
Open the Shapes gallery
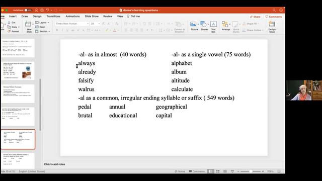204,26
